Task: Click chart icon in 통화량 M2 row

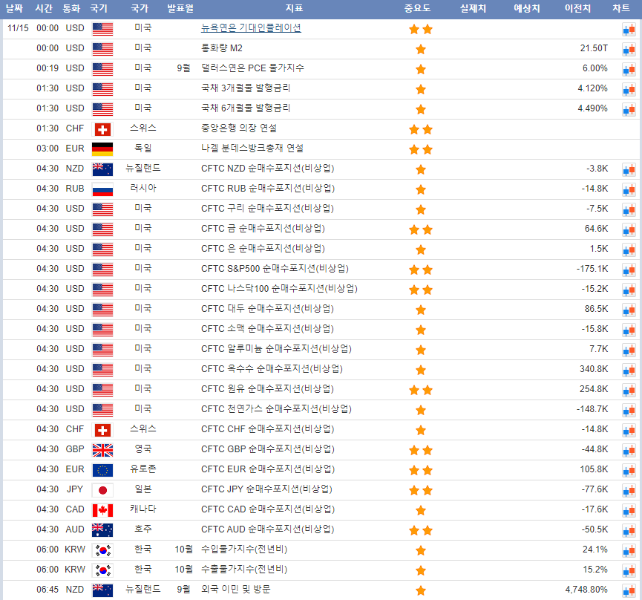Action: (x=629, y=49)
